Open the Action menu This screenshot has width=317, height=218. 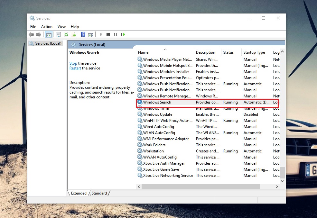47,27
